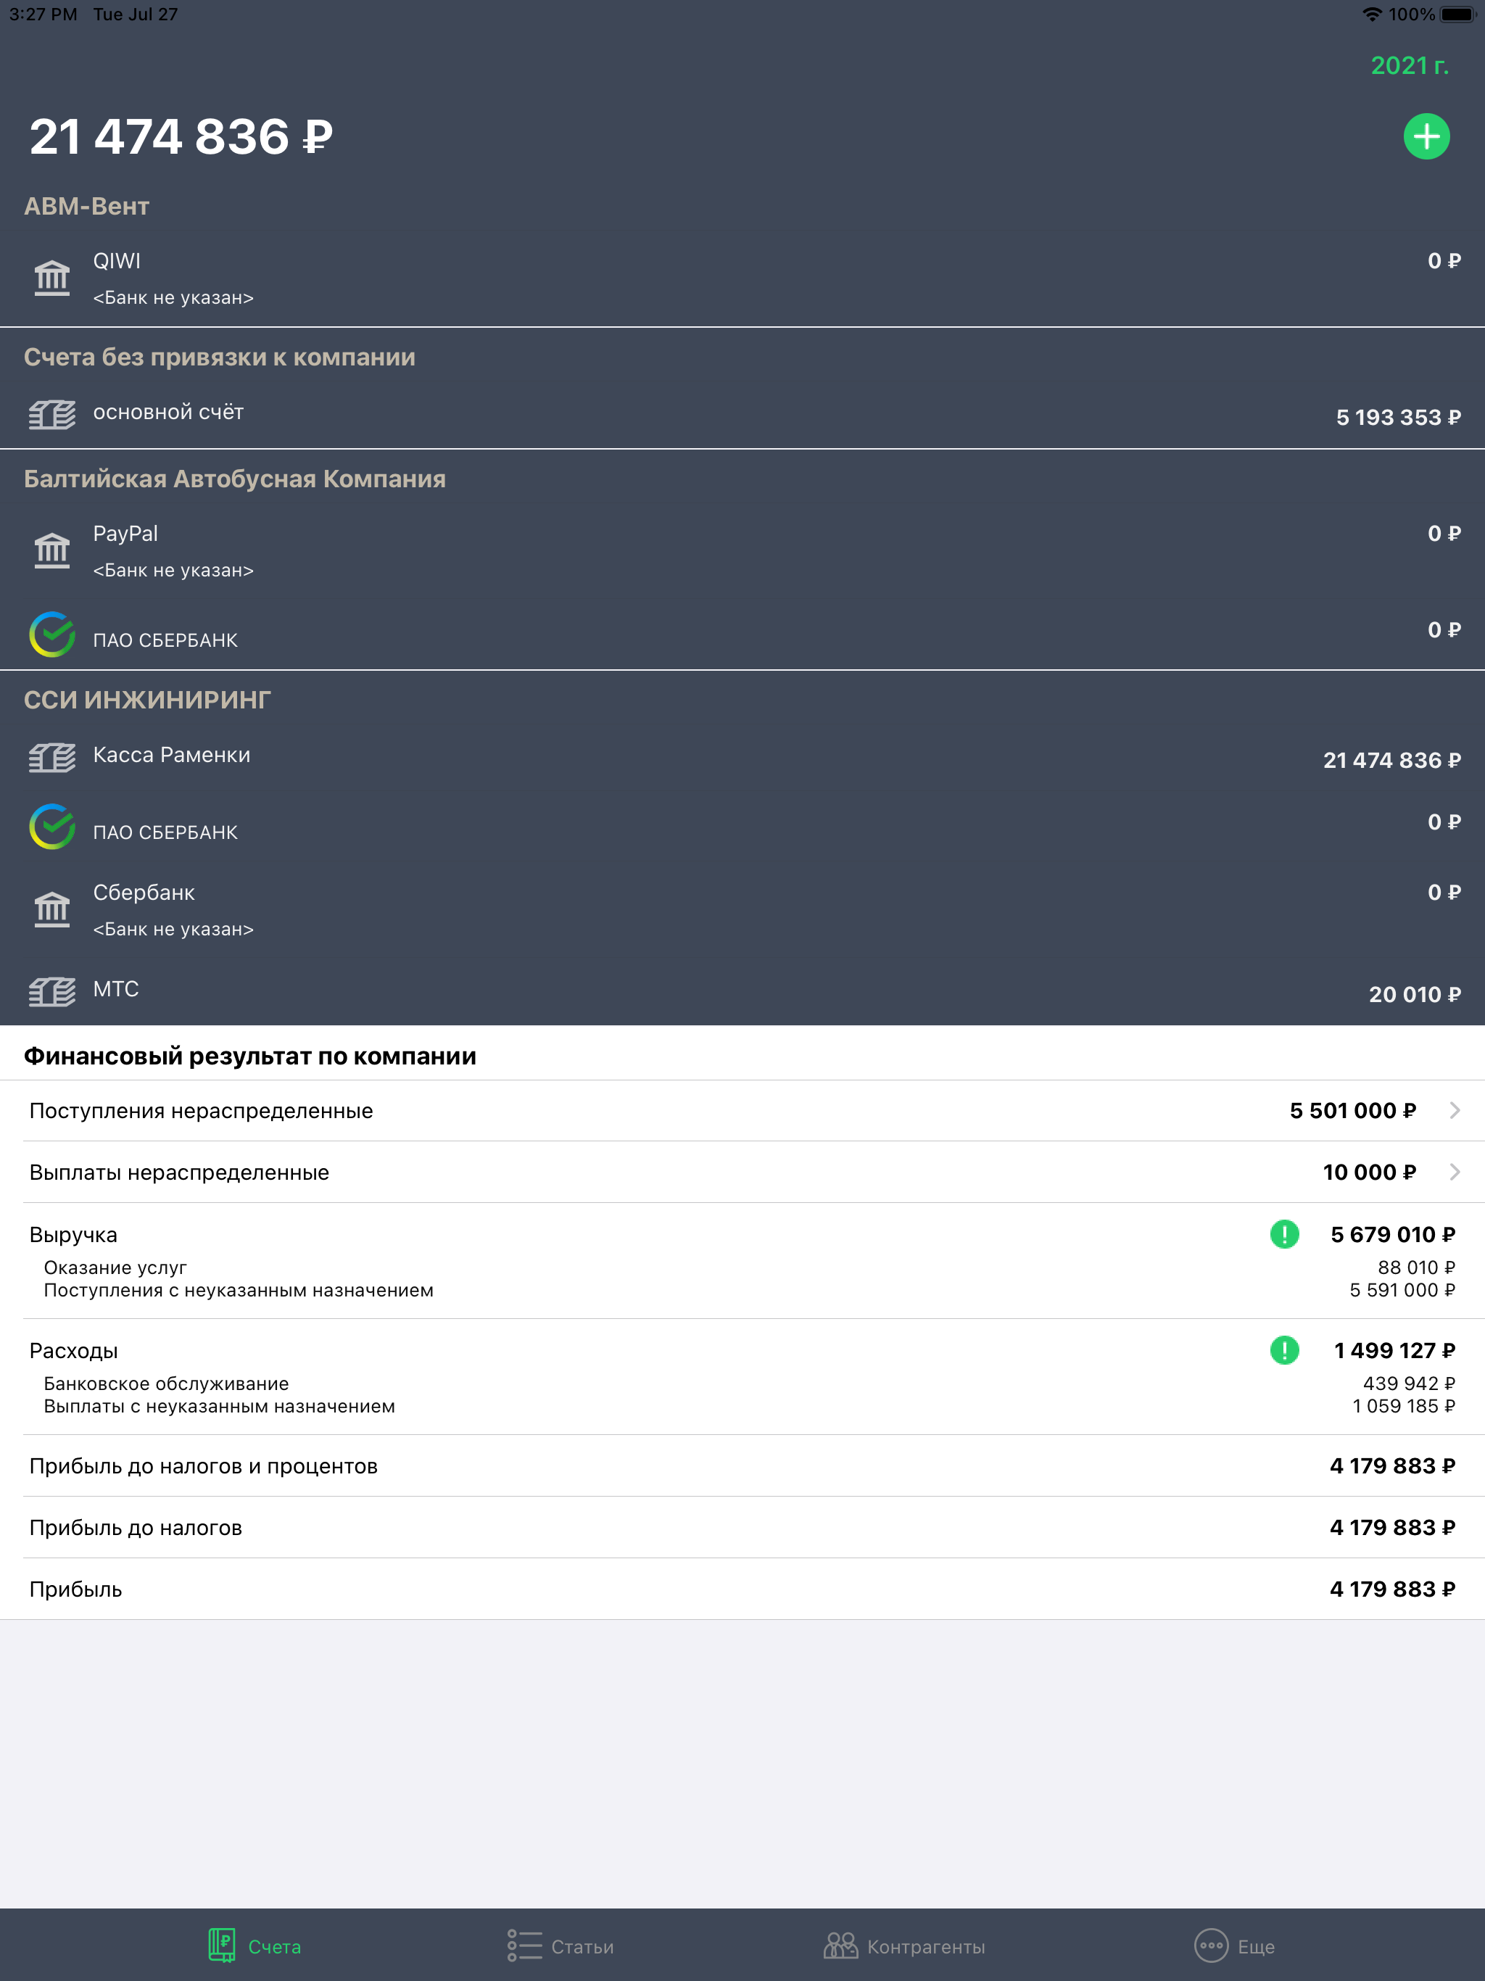
Task: Select the АВМ-Вент company header
Action: [87, 206]
